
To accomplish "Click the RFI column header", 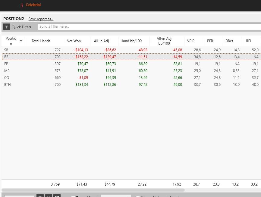I will click(x=248, y=41).
